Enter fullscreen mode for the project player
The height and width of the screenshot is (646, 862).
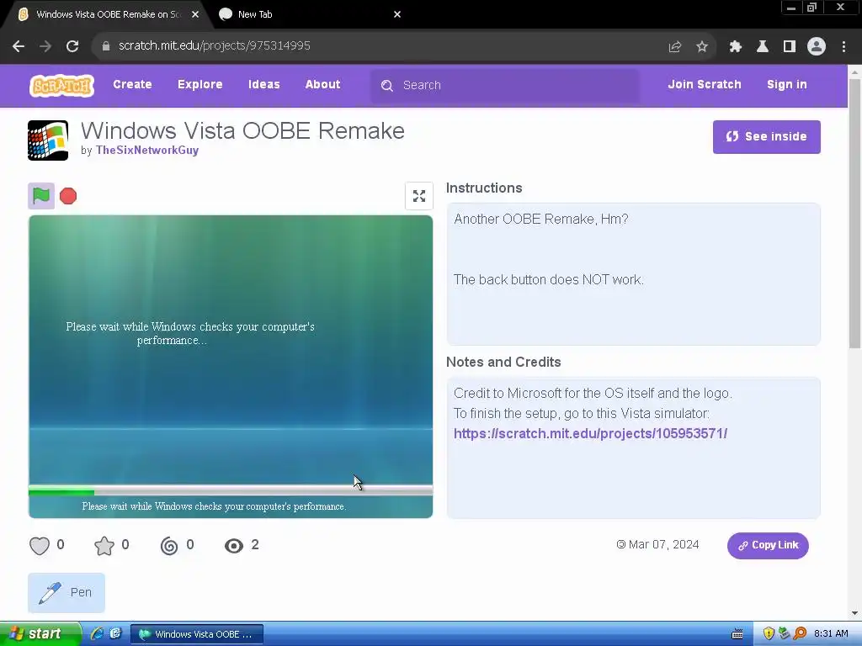[419, 196]
